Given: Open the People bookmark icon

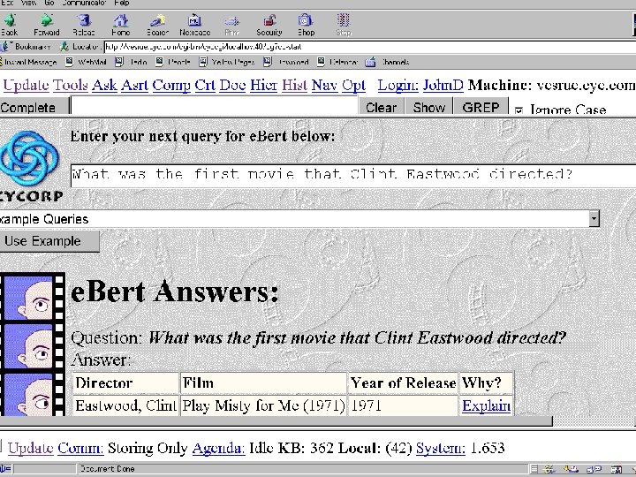Looking at the screenshot, I should pyautogui.click(x=159, y=62).
